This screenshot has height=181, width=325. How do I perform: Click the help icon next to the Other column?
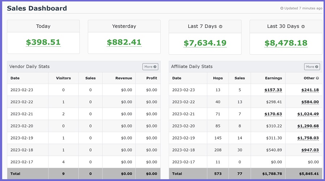(317, 78)
